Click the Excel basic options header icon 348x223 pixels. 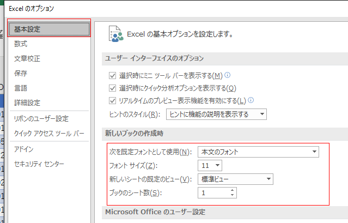(x=116, y=34)
